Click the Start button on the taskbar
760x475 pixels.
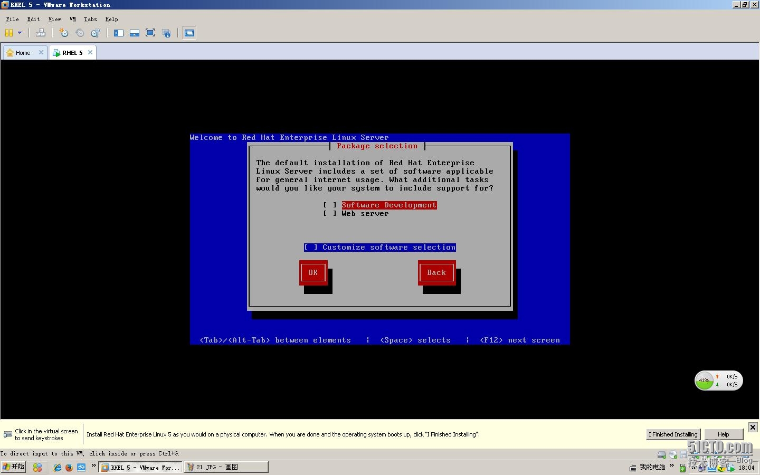pos(13,467)
